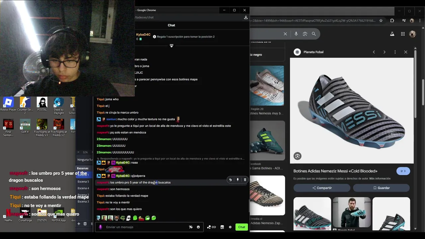Viewport: 425px width, 239px height.
Task: Search this image with Lens overlay icon
Action: tap(297, 156)
